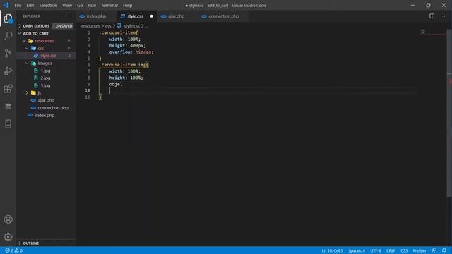Click the feedback icon in status bar
The width and height of the screenshot is (452, 254).
tap(434, 250)
